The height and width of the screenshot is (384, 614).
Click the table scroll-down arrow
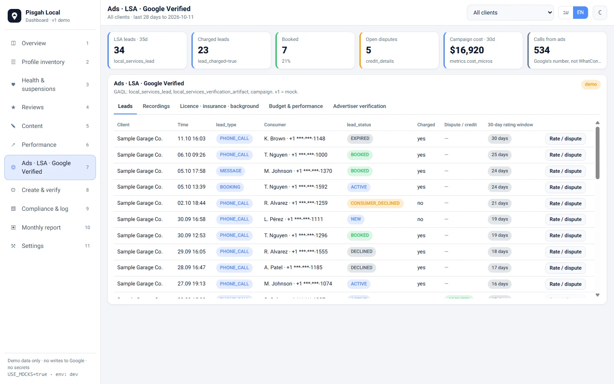(597, 295)
